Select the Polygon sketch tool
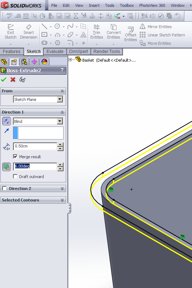Screen dimensions: 192x288 tap(57, 43)
